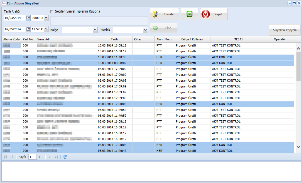302x183 pixels.
Task: Click the end time field showing 11:57
Action: pyautogui.click(x=37, y=29)
